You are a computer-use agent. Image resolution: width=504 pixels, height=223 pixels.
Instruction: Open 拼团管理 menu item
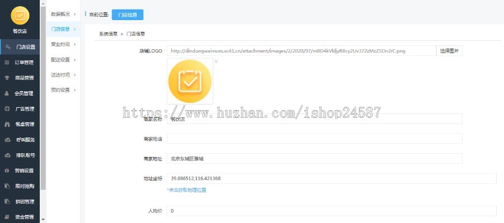tap(20, 202)
